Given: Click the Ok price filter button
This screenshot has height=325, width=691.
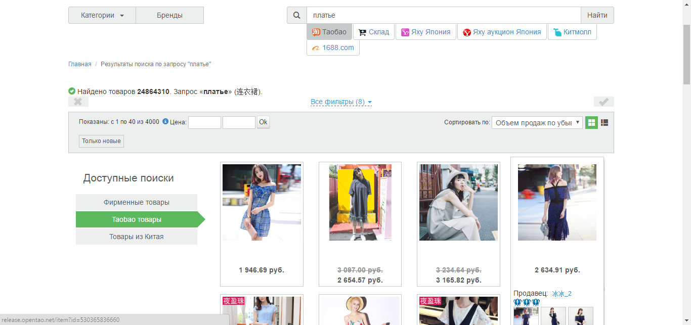Looking at the screenshot, I should 263,122.
